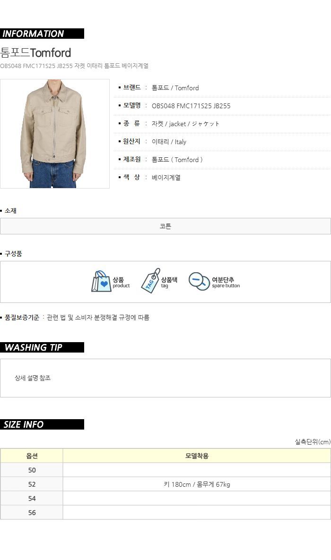Open the beige jacket product thumbnail
The image size is (331, 560).
click(55, 134)
